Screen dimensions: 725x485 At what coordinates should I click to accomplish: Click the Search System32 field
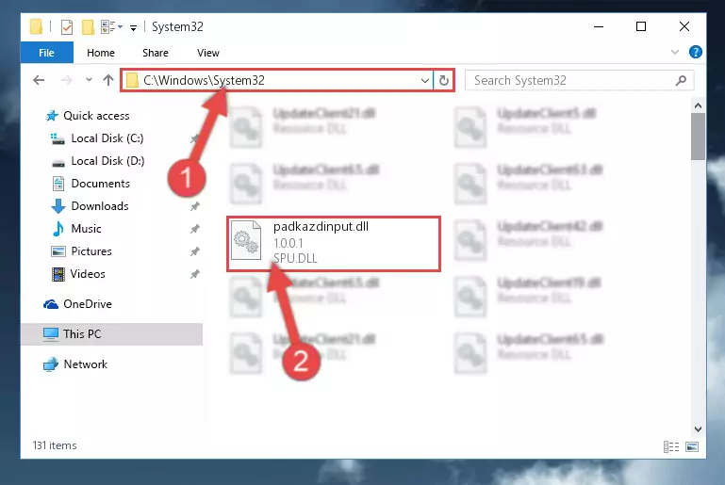pyautogui.click(x=580, y=80)
